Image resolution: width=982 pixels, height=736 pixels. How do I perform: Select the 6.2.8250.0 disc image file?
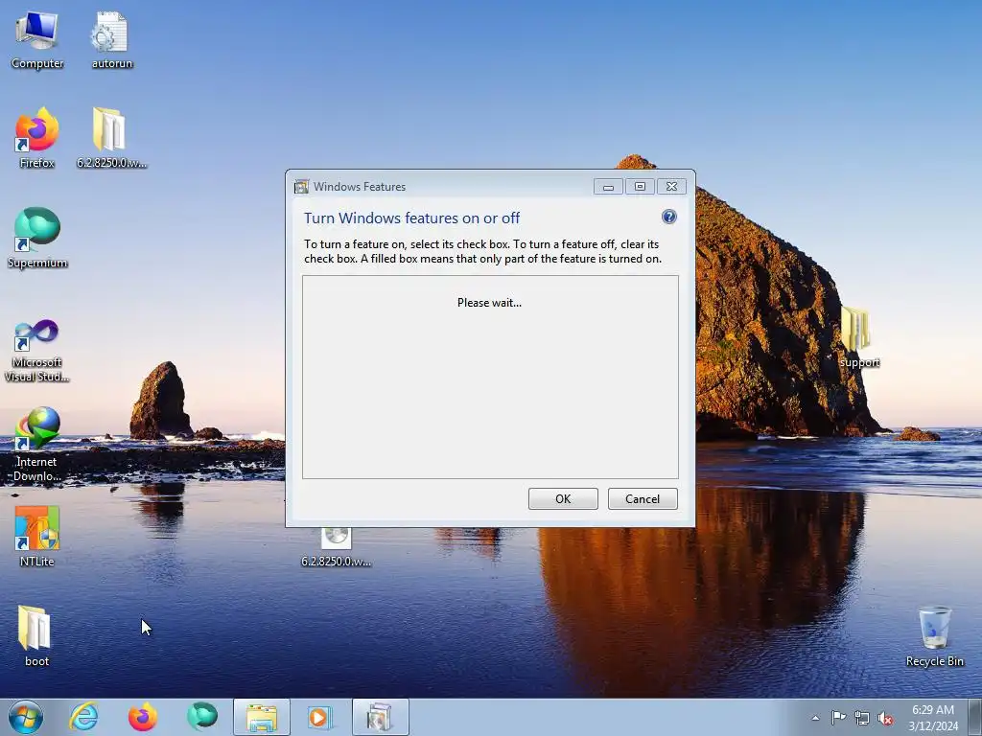pos(336,547)
